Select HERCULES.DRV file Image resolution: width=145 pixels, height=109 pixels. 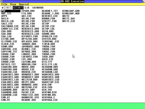[x=30, y=29]
